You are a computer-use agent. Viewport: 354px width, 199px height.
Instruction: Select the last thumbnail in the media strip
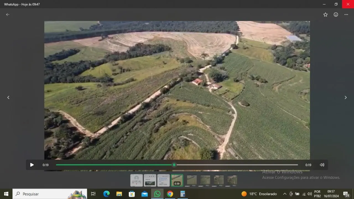232,180
